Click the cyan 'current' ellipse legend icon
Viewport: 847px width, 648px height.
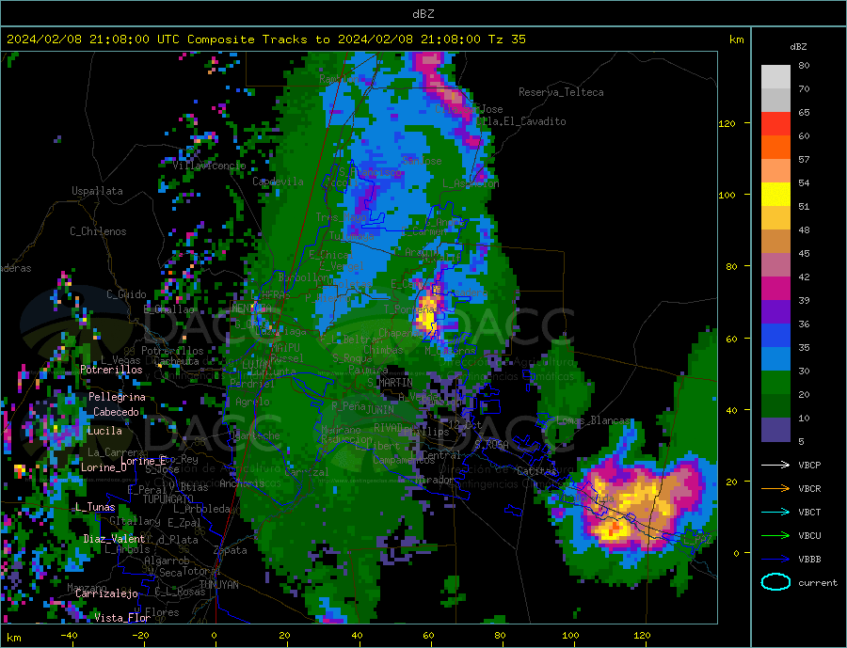775,582
